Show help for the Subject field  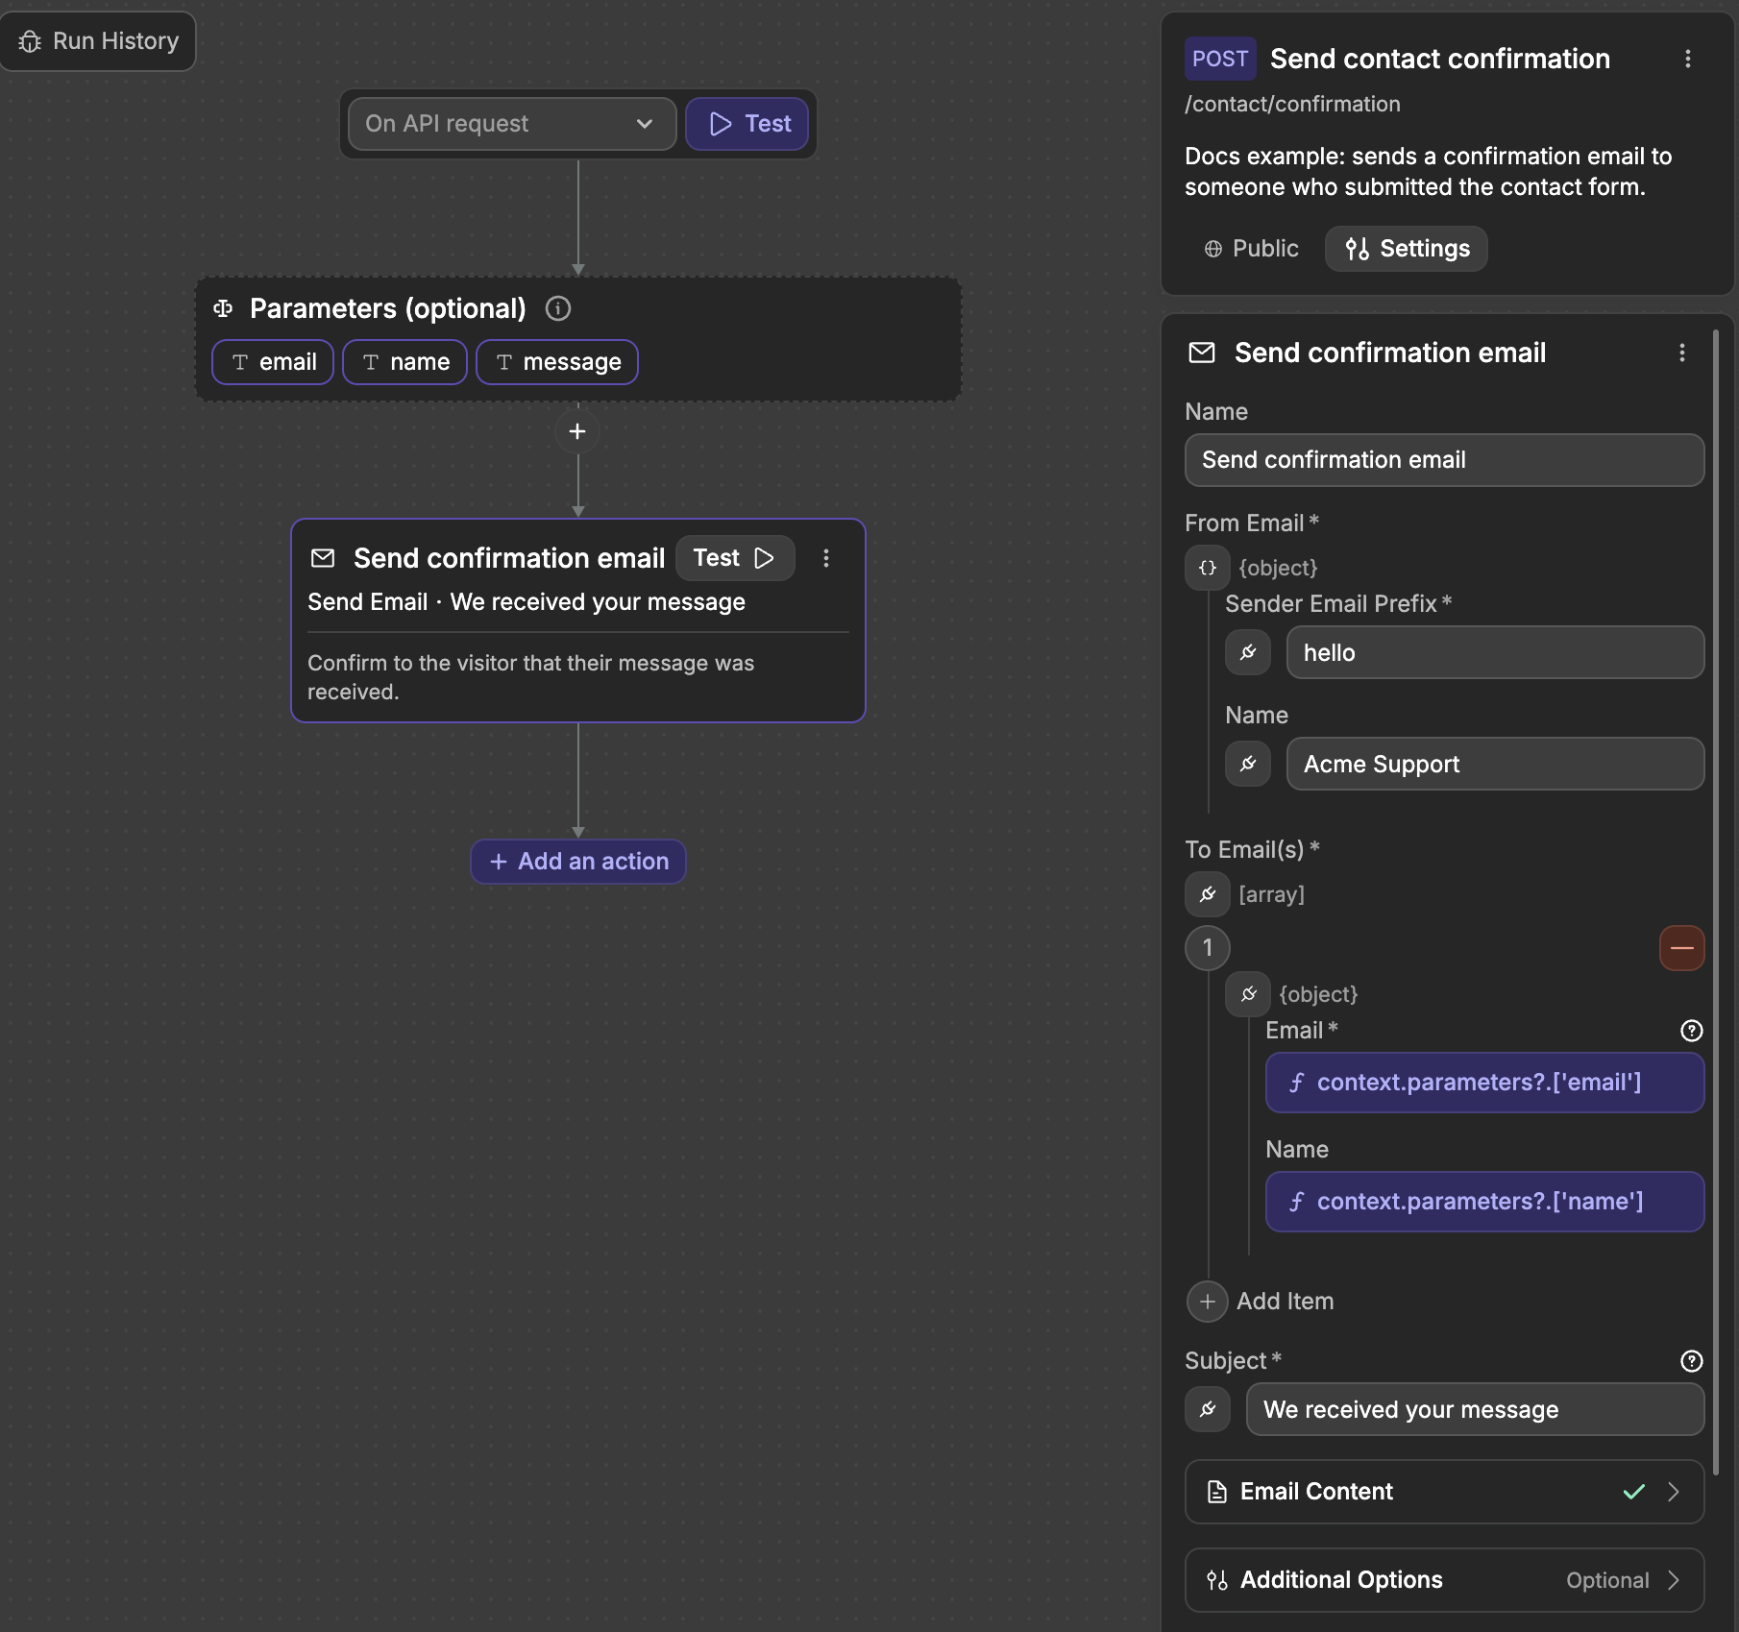[x=1692, y=1361]
